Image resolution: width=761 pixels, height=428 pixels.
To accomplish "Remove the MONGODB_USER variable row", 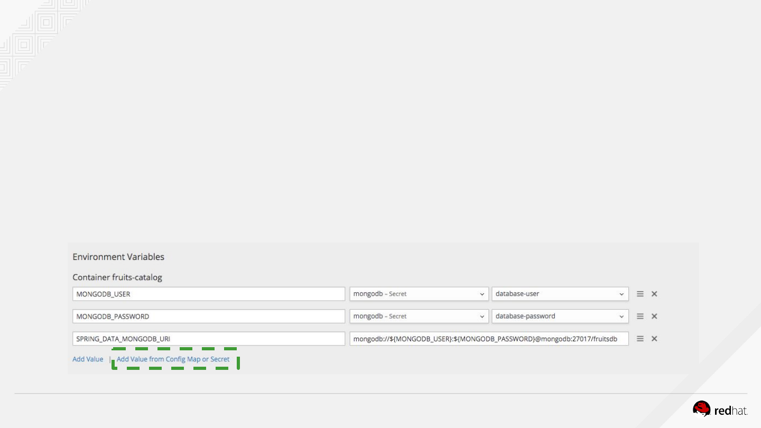I will (654, 294).
